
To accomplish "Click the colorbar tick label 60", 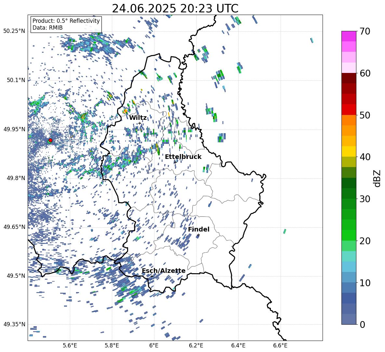I will (365, 73).
